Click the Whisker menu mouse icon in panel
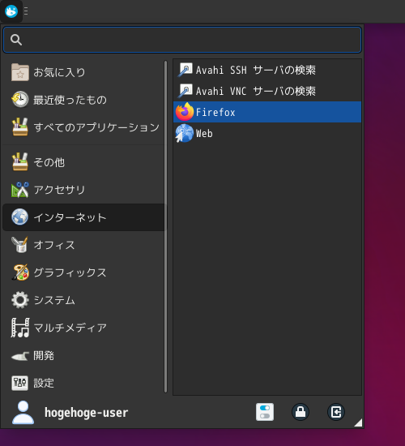This screenshot has height=446, width=405. click(x=11, y=11)
